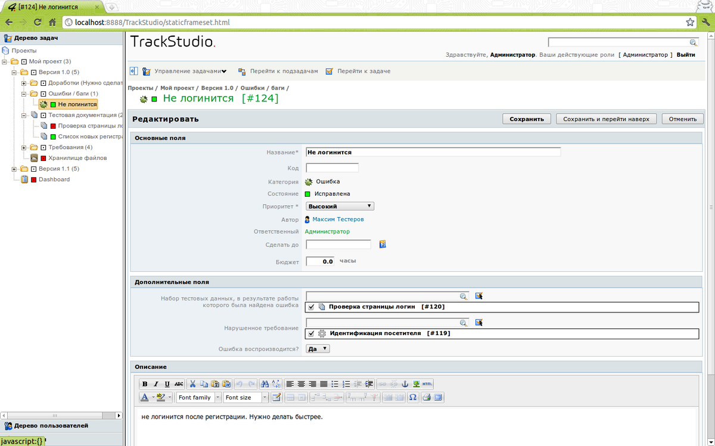Open task picker for violated requirement
Image resolution: width=715 pixels, height=446 pixels.
point(478,323)
